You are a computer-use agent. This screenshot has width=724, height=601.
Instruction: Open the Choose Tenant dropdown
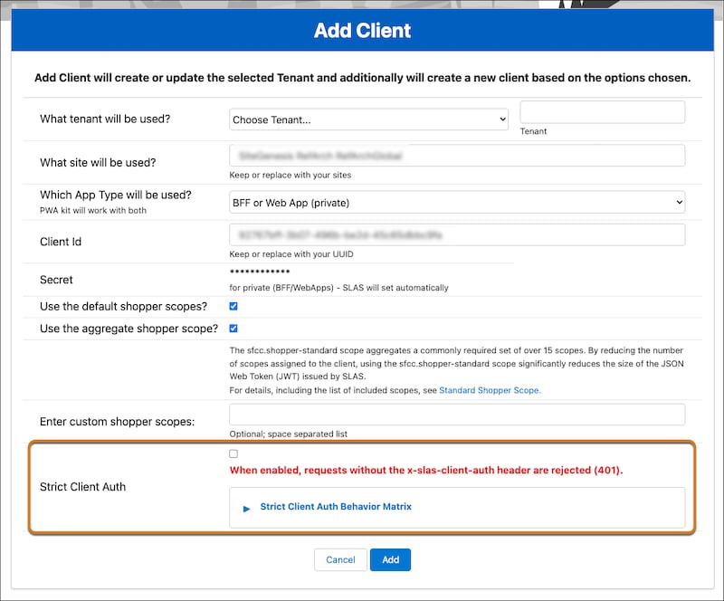tap(368, 119)
